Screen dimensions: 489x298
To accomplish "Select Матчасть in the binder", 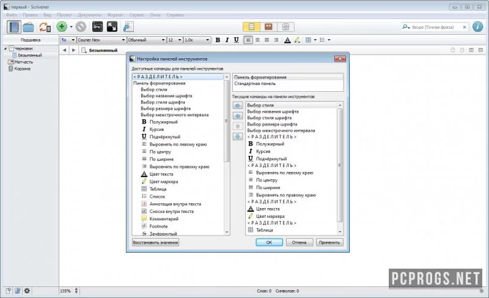I will click(x=23, y=62).
